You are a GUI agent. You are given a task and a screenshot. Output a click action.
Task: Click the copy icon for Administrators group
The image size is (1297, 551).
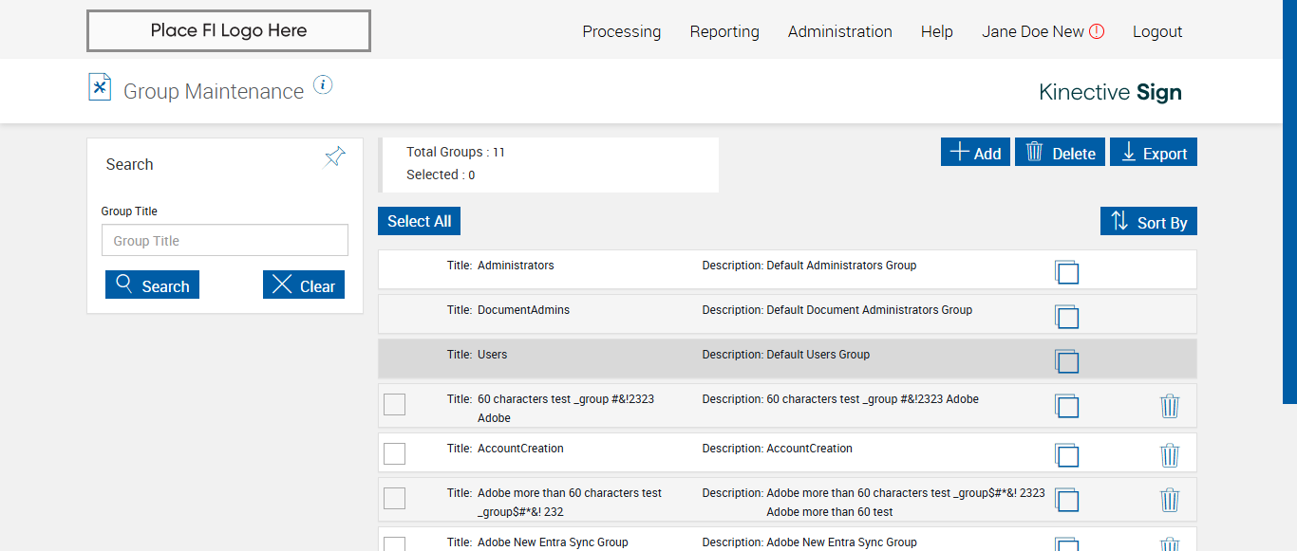tap(1067, 272)
